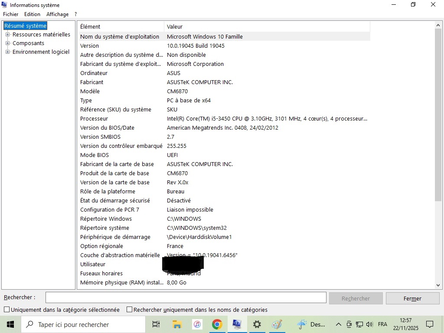Image resolution: width=444 pixels, height=333 pixels.
Task: Select the value '10.0.19045 Build 19045'
Action: pyautogui.click(x=196, y=46)
